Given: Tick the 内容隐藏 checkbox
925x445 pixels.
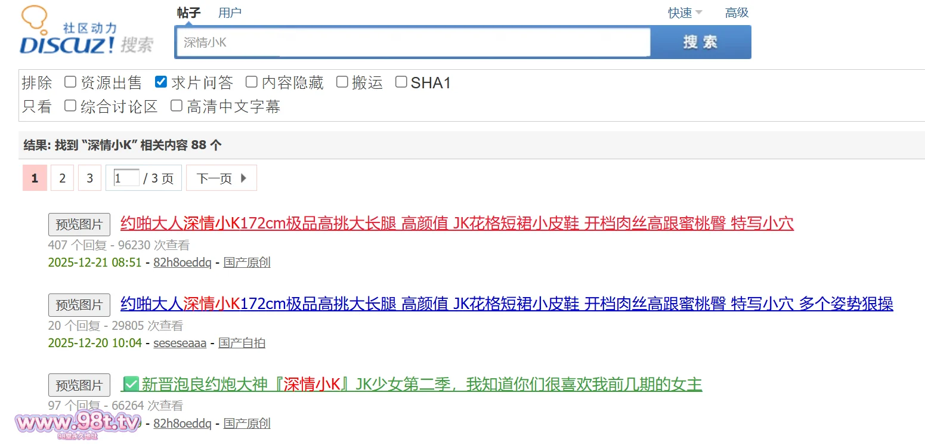Looking at the screenshot, I should (251, 82).
